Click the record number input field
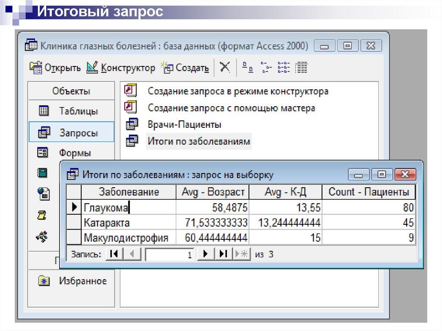This screenshot has width=442, height=331. (x=170, y=254)
